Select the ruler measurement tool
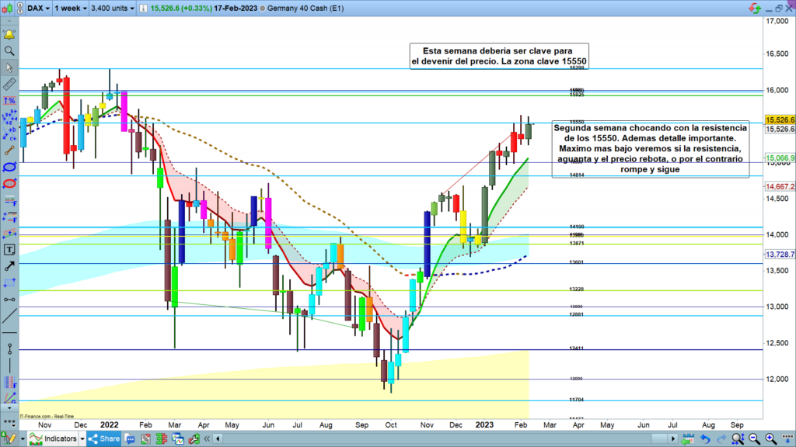Image resolution: width=796 pixels, height=447 pixels. pyautogui.click(x=9, y=84)
